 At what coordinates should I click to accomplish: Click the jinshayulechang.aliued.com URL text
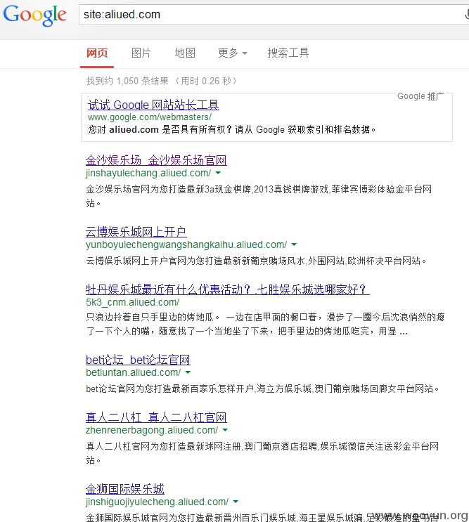pyautogui.click(x=148, y=173)
